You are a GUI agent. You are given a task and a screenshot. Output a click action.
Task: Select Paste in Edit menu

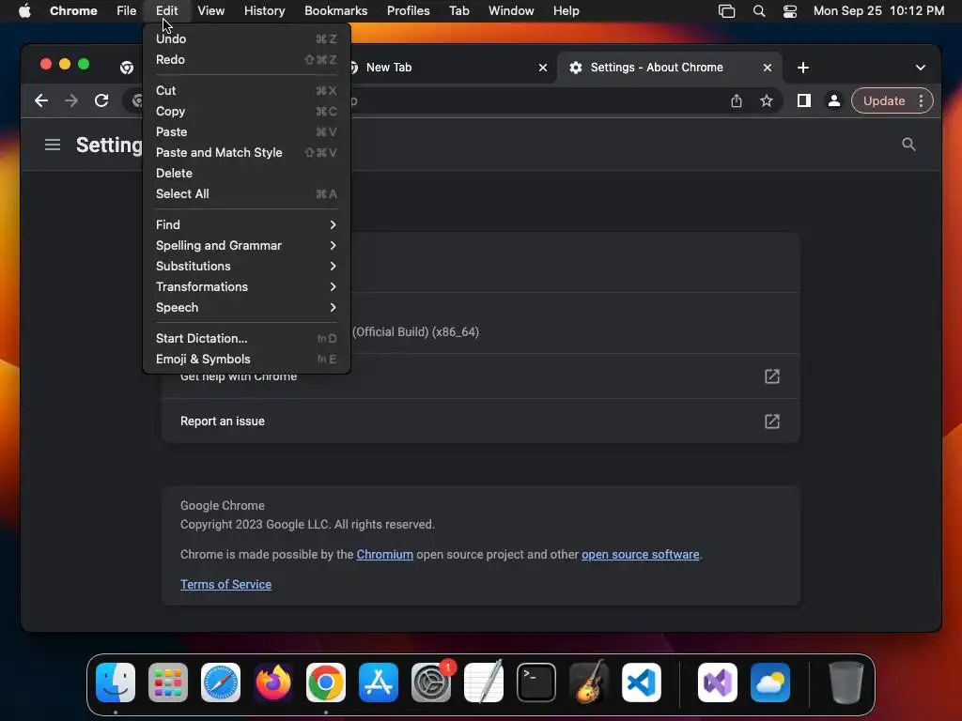246,131
